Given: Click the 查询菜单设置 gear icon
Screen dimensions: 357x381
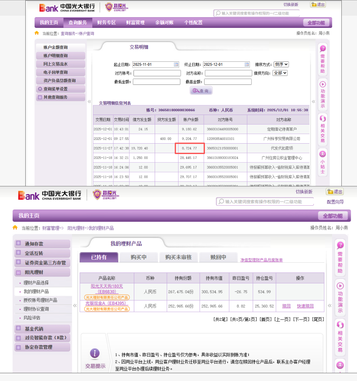Looking at the screenshot, I should (40, 89).
